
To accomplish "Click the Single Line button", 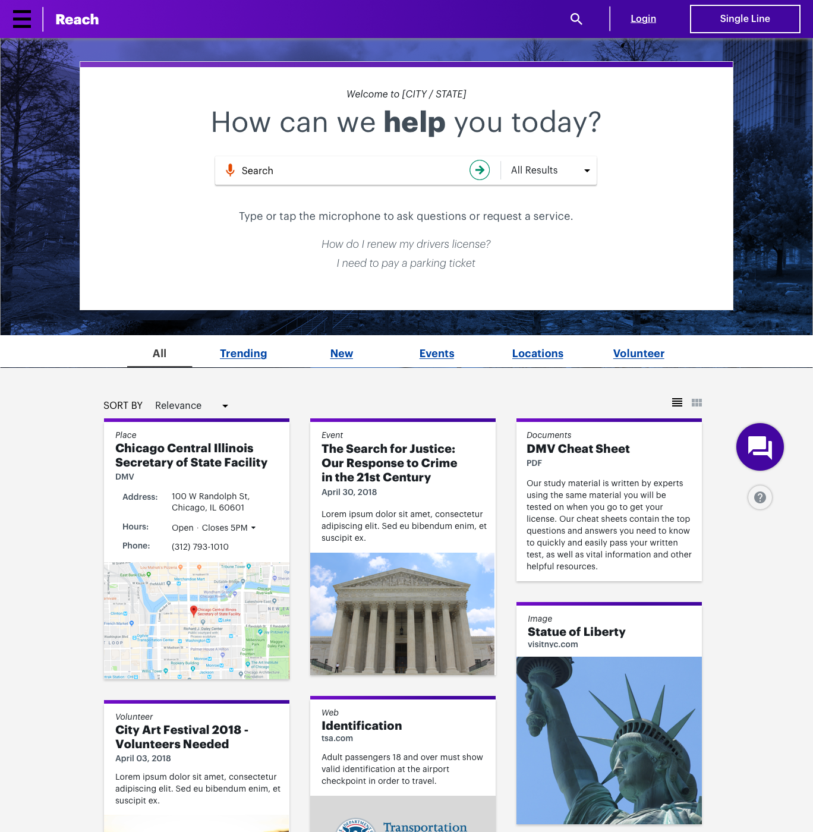I will (745, 18).
